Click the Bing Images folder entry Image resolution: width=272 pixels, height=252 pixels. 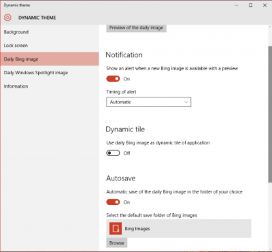tap(179, 228)
